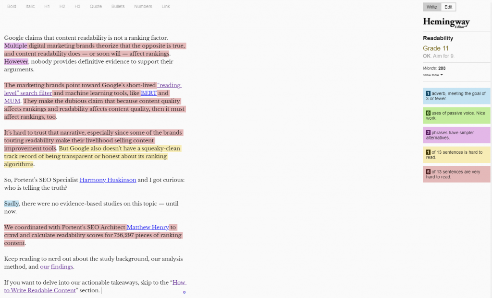Switch to Write mode

431,7
